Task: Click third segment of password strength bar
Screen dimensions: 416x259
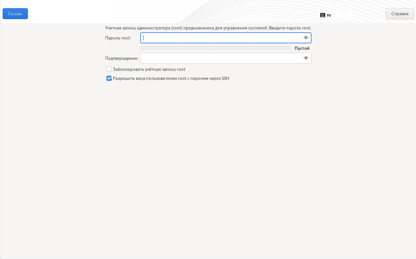Action: click(x=234, y=48)
